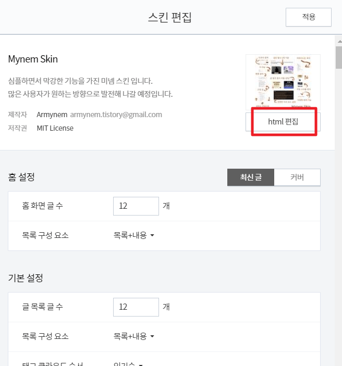The height and width of the screenshot is (366, 342).
Task: Click the 스킨 편집 page heading
Action: [170, 17]
